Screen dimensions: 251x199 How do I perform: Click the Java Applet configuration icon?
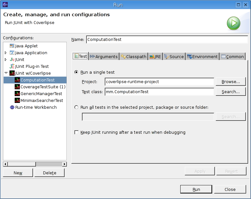point(12,46)
